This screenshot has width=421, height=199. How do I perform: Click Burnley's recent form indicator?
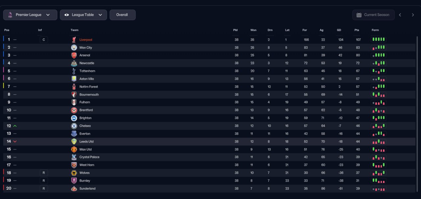coord(379,181)
